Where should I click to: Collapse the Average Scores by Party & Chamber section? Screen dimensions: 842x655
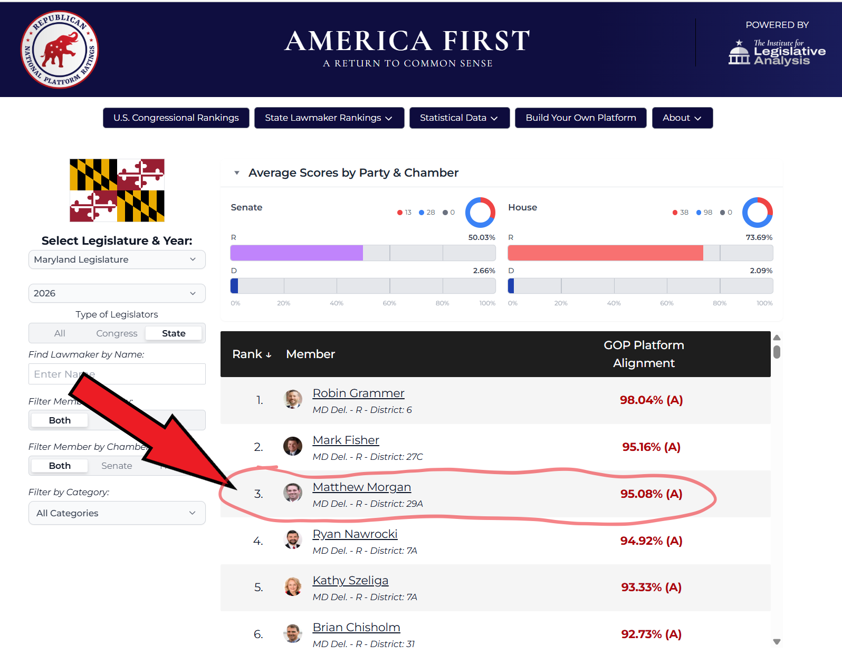pos(237,173)
